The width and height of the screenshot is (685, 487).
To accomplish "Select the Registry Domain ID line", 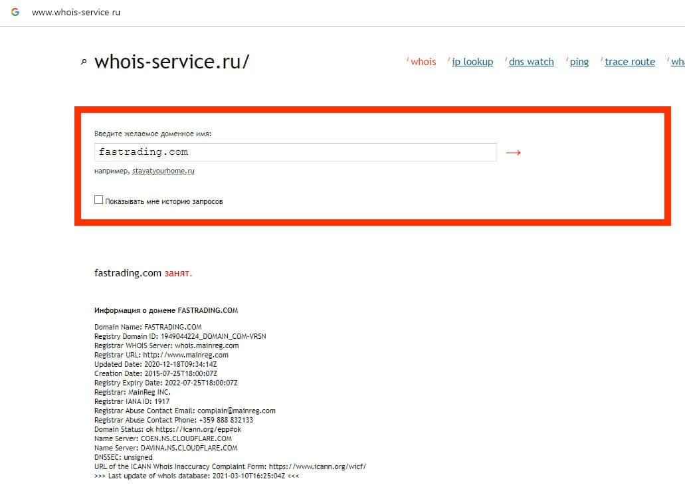I will click(180, 336).
